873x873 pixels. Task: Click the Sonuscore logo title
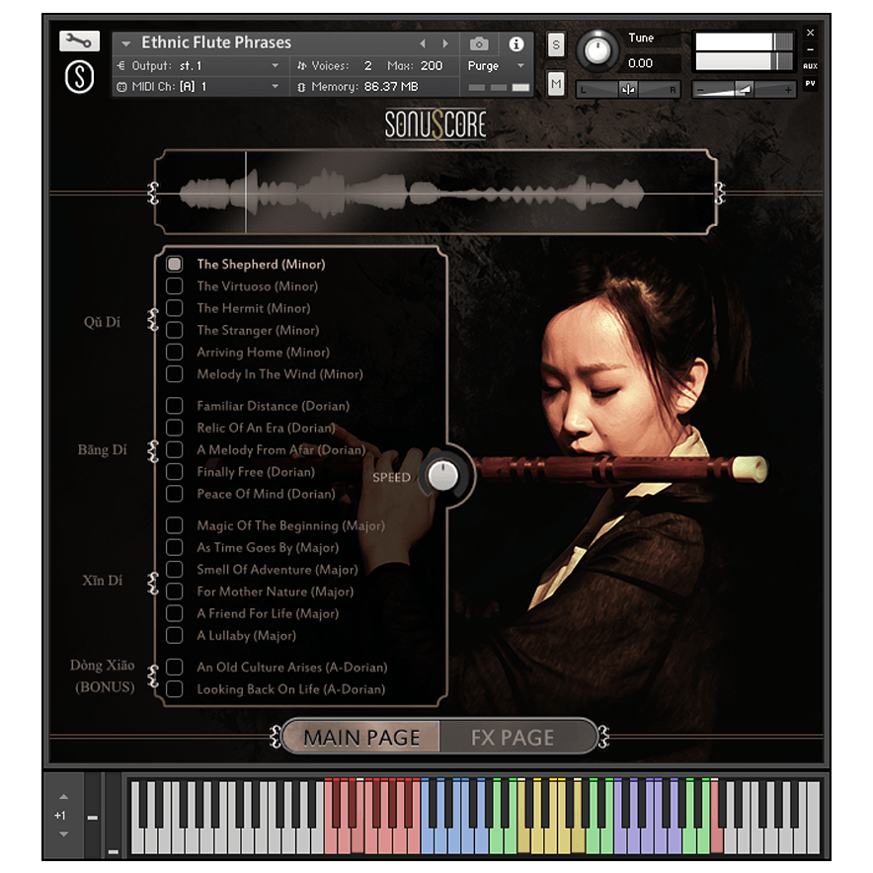[436, 124]
